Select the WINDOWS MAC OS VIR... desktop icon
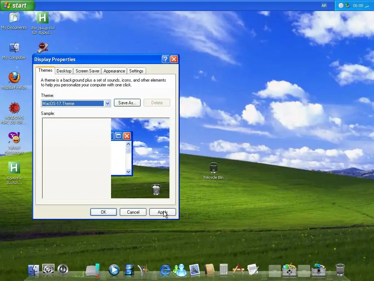Screen dimensions: 374x281 14,113
